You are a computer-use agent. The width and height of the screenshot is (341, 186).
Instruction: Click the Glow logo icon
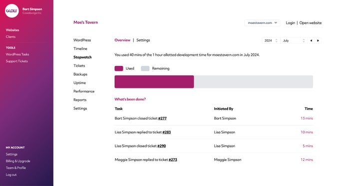[12, 10]
